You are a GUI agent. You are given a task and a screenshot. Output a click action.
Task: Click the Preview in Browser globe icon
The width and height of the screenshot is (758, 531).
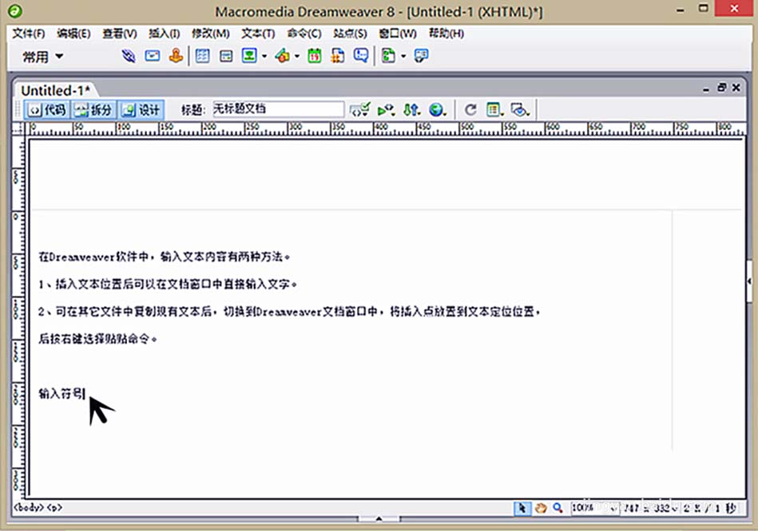coord(437,110)
